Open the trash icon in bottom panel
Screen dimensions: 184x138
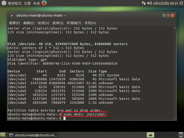(181, 135)
